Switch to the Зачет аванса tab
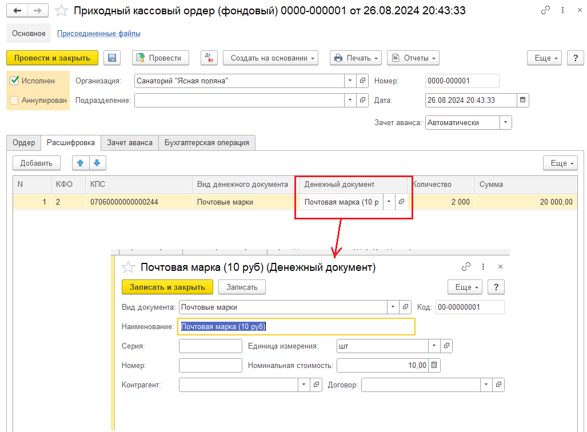 [130, 143]
